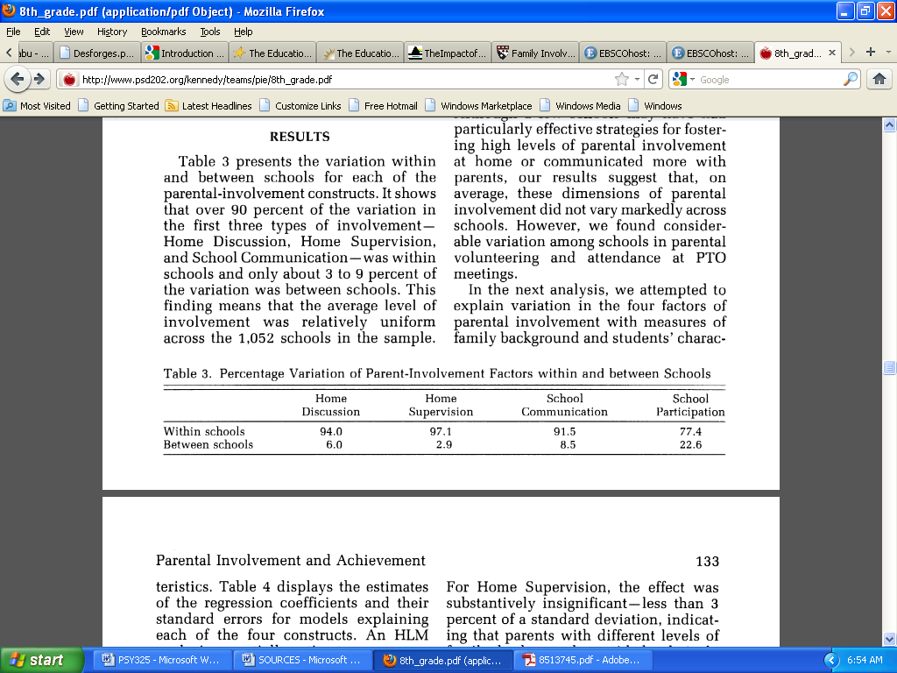Reload the page using the refresh icon

point(653,79)
